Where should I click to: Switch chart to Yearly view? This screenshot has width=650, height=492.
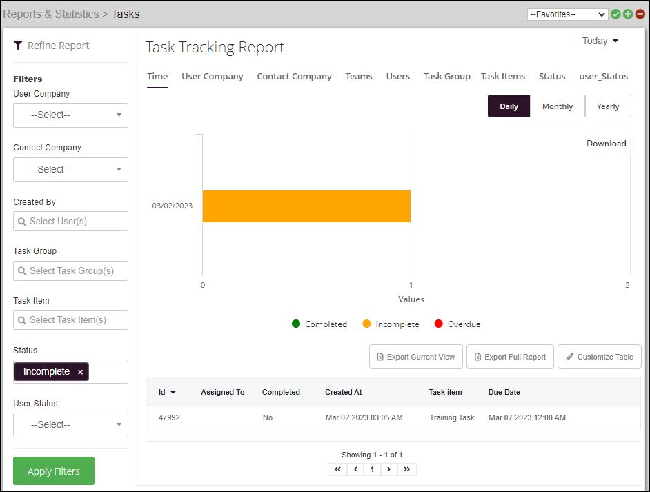pyautogui.click(x=608, y=106)
